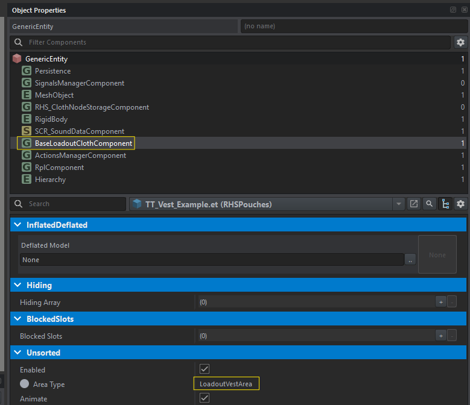Click the Deflated Model None thumbnail
The image size is (470, 405).
pos(437,254)
